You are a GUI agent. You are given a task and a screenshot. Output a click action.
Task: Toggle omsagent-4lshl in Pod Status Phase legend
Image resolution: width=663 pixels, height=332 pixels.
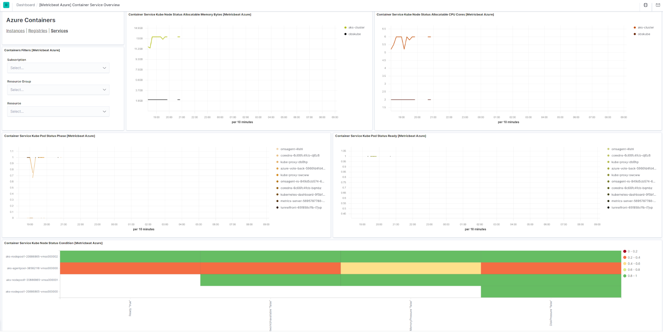coord(290,149)
